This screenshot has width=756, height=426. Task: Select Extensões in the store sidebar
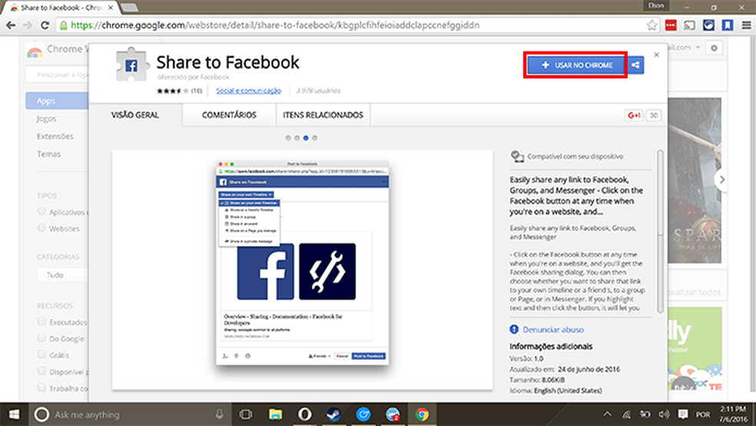click(x=55, y=136)
